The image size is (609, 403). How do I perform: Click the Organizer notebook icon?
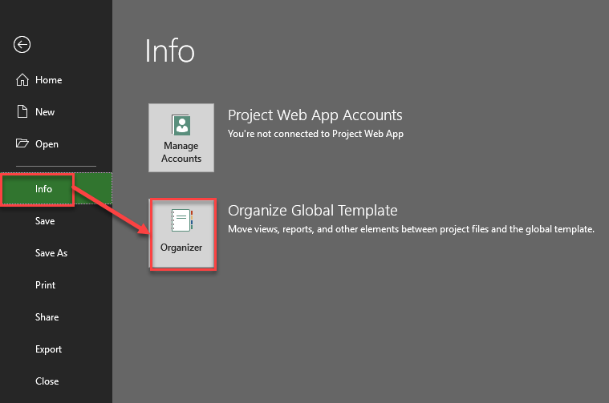181,221
